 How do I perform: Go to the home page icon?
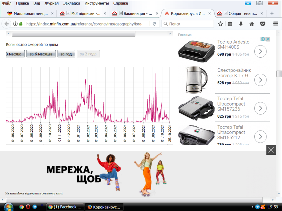(x=252, y=24)
